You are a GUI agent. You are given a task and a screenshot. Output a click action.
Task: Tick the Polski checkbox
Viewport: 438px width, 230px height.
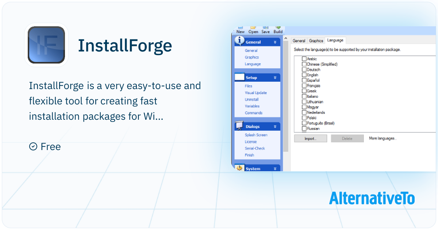(x=304, y=118)
